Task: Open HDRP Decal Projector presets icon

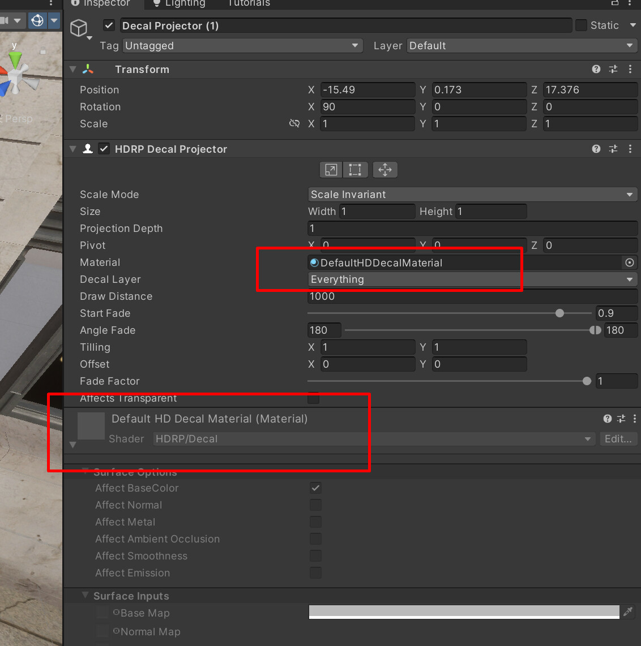Action: [613, 149]
